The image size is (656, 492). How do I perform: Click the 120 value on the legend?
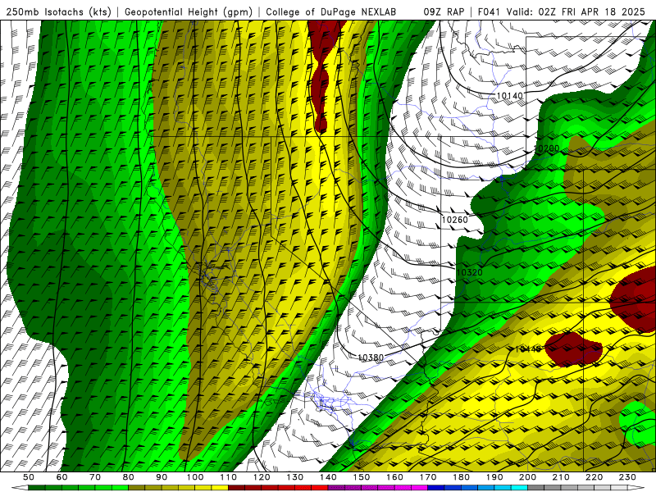(262, 477)
